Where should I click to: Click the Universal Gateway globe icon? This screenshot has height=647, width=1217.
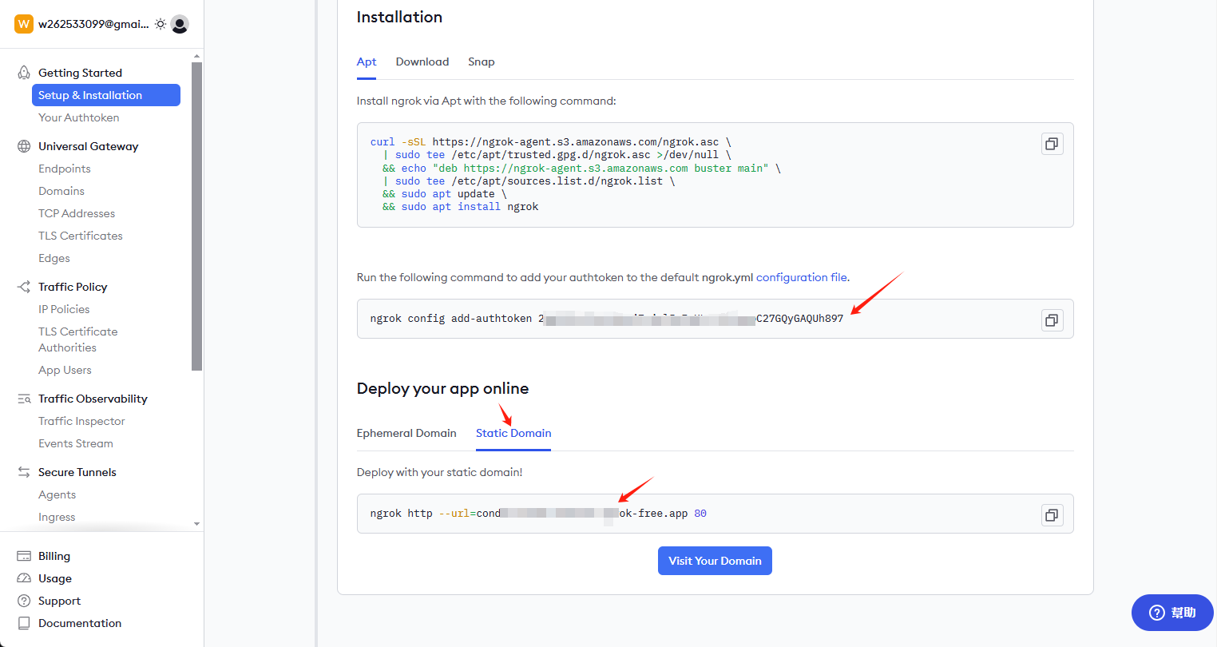click(x=24, y=146)
